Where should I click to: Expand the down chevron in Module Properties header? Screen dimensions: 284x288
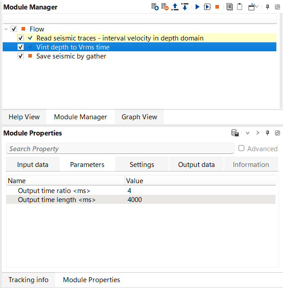pos(247,133)
